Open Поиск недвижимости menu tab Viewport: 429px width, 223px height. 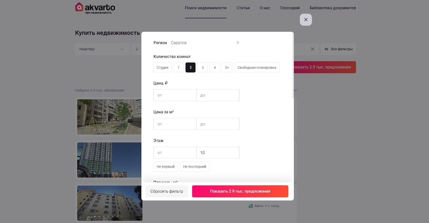(x=206, y=8)
